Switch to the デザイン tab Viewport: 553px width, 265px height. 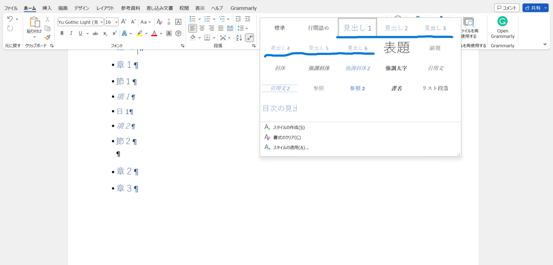pyautogui.click(x=82, y=8)
